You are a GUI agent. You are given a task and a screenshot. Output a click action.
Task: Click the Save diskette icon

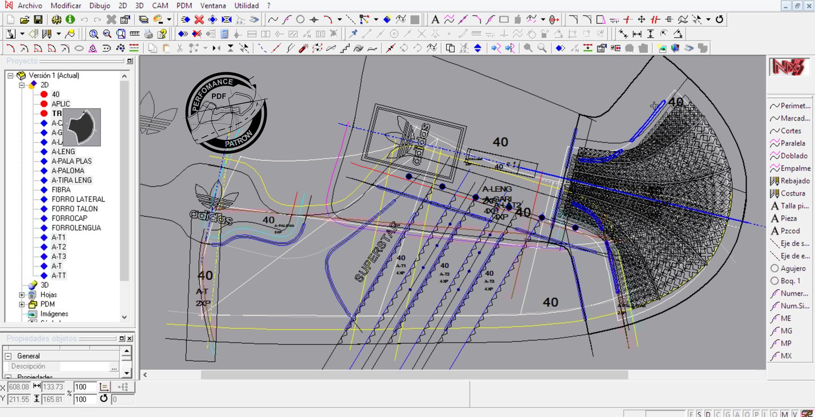point(39,20)
